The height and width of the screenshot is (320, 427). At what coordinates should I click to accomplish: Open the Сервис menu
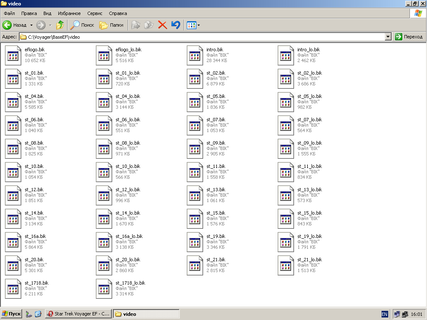click(95, 13)
